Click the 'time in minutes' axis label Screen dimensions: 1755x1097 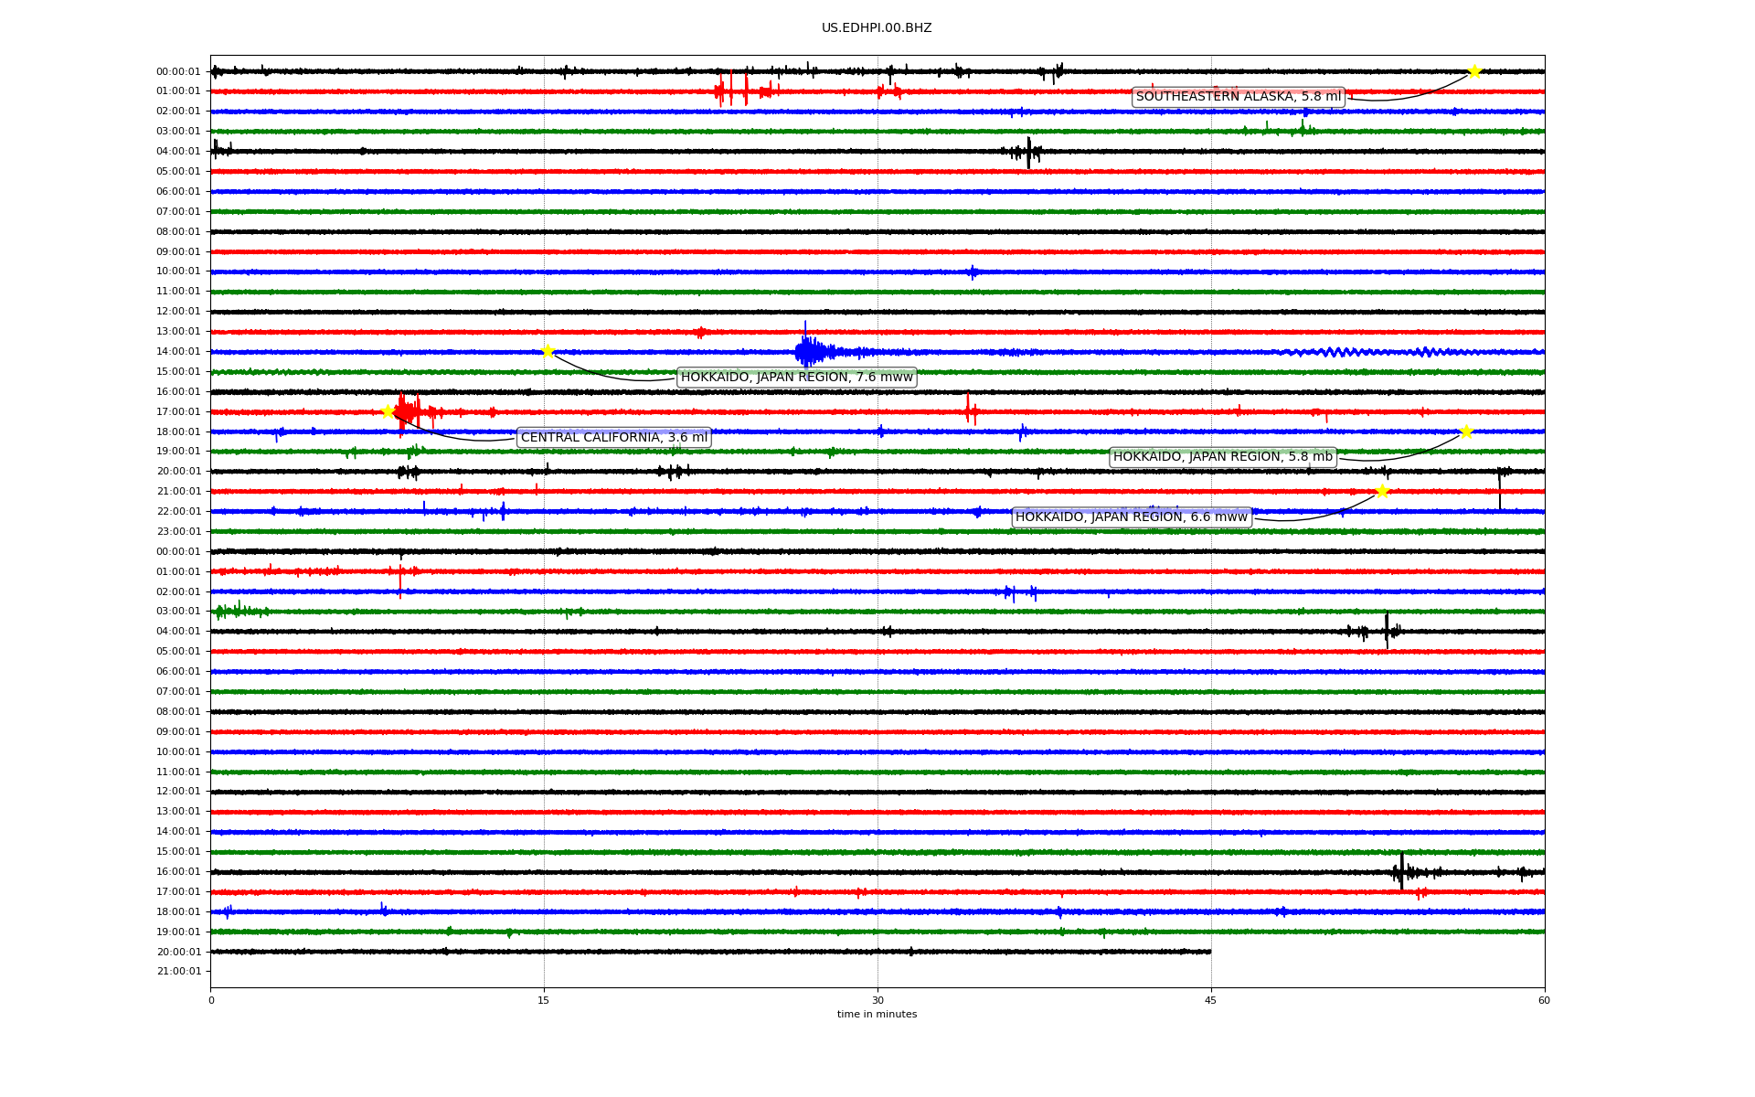[x=877, y=1015]
